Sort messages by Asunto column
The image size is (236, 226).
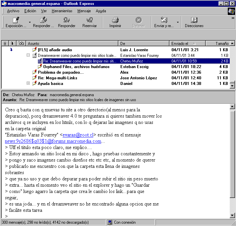[72, 44]
